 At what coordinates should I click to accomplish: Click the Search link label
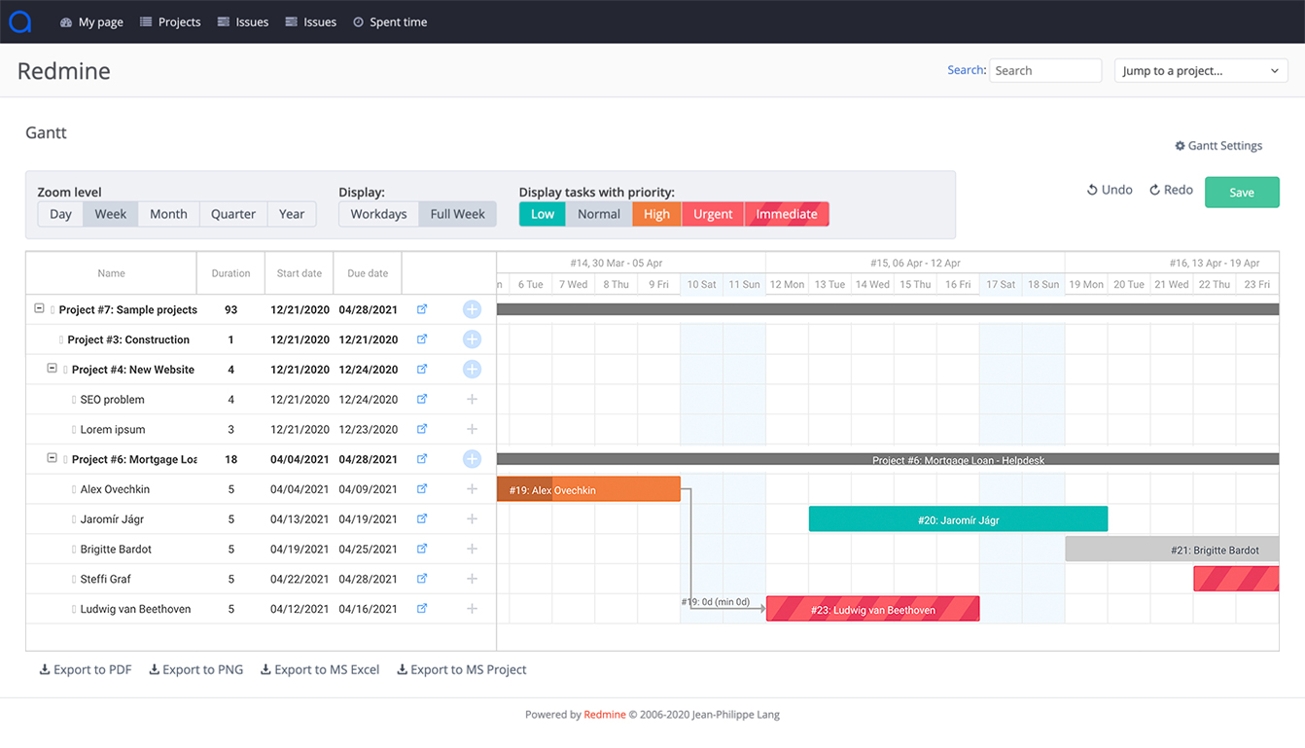(967, 70)
